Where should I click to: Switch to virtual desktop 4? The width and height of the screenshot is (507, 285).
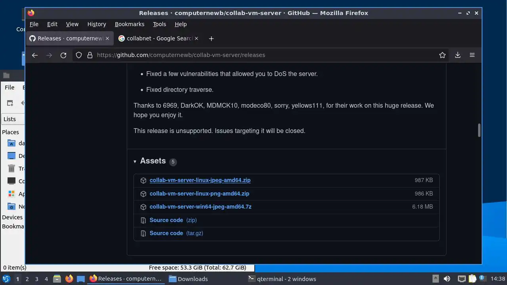tap(46, 279)
